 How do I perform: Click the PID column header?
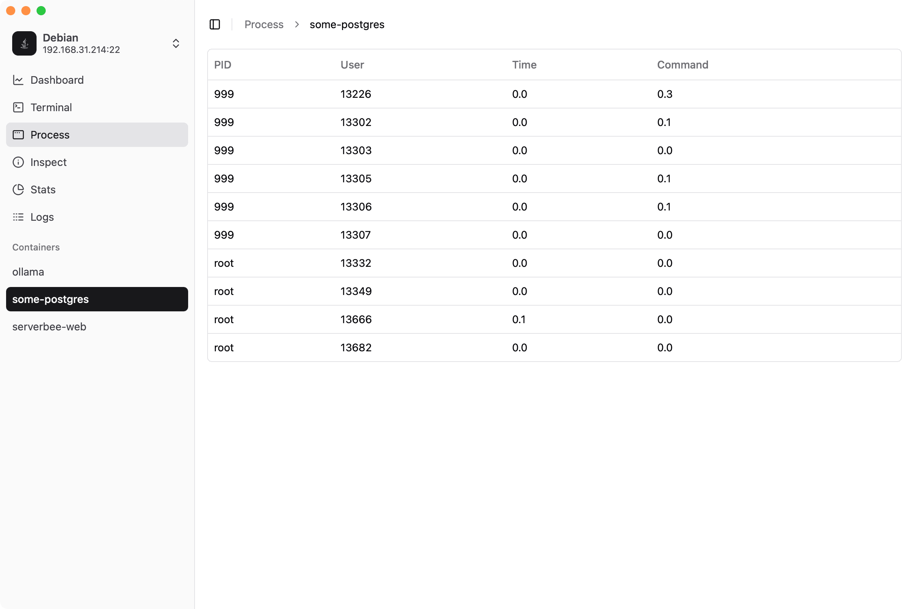tap(223, 65)
